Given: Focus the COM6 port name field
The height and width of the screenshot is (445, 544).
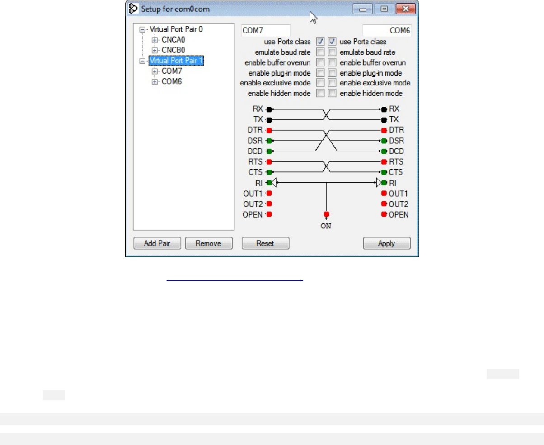Looking at the screenshot, I should pyautogui.click(x=387, y=31).
